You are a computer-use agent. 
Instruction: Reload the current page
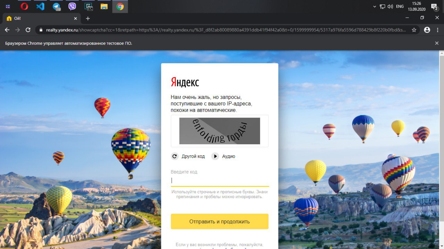28,30
